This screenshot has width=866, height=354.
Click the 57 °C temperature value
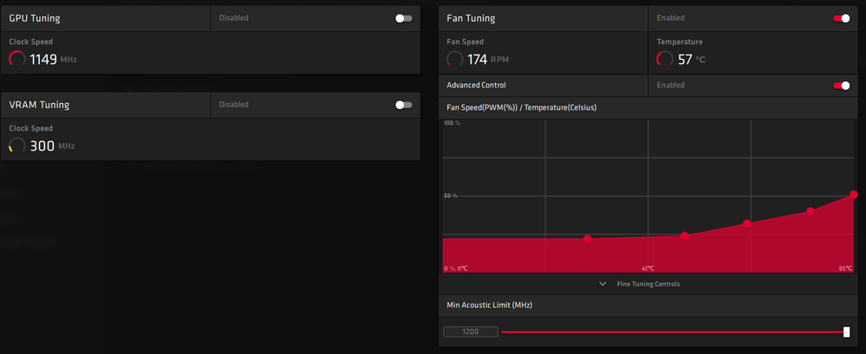pyautogui.click(x=685, y=60)
